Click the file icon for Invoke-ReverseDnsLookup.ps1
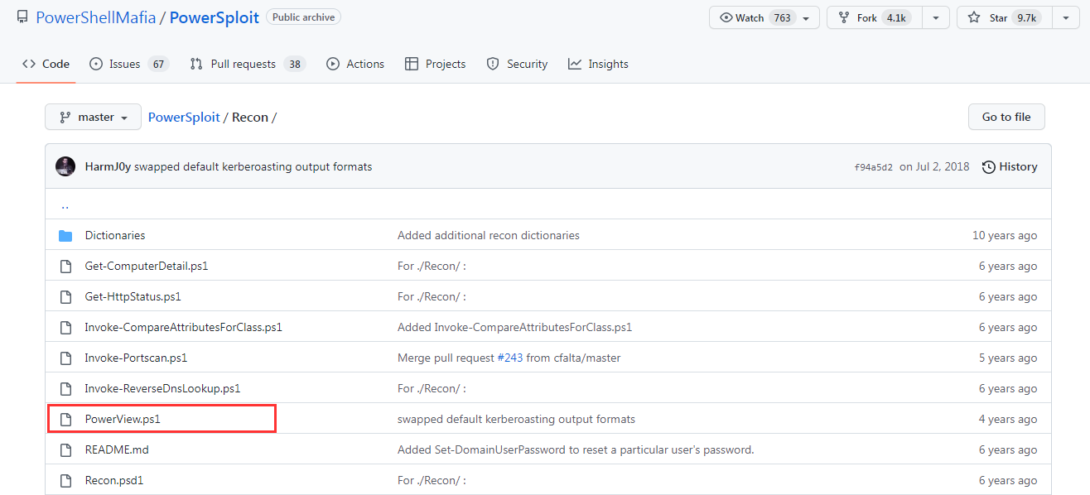This screenshot has width=1090, height=495. coord(65,388)
